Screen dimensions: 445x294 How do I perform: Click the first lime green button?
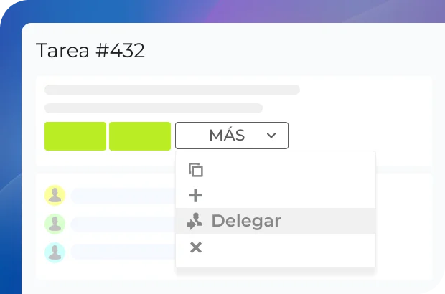pyautogui.click(x=75, y=136)
